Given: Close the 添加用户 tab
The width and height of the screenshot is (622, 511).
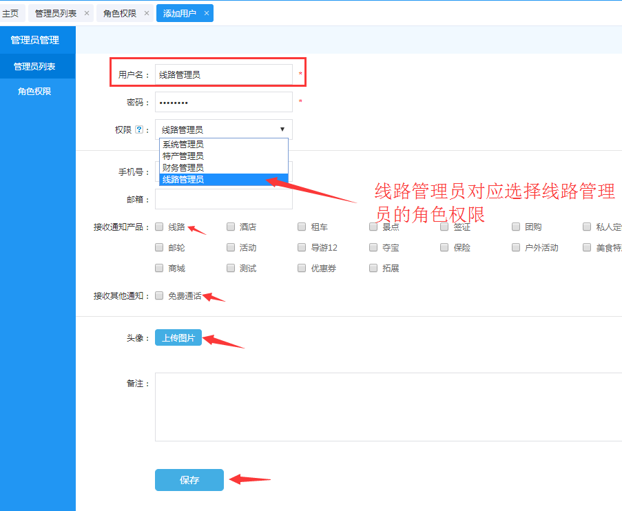Looking at the screenshot, I should [206, 13].
